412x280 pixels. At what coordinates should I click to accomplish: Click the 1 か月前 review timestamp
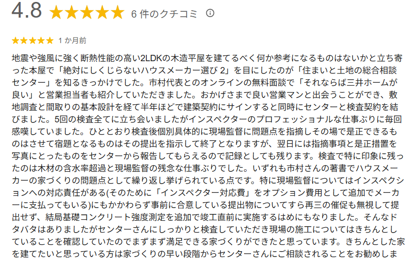(72, 40)
